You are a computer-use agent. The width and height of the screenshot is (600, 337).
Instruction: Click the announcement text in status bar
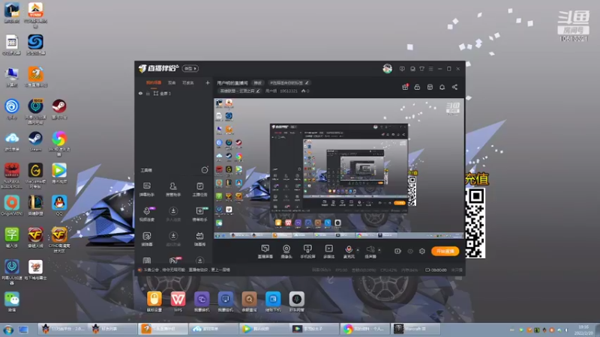pos(187,270)
